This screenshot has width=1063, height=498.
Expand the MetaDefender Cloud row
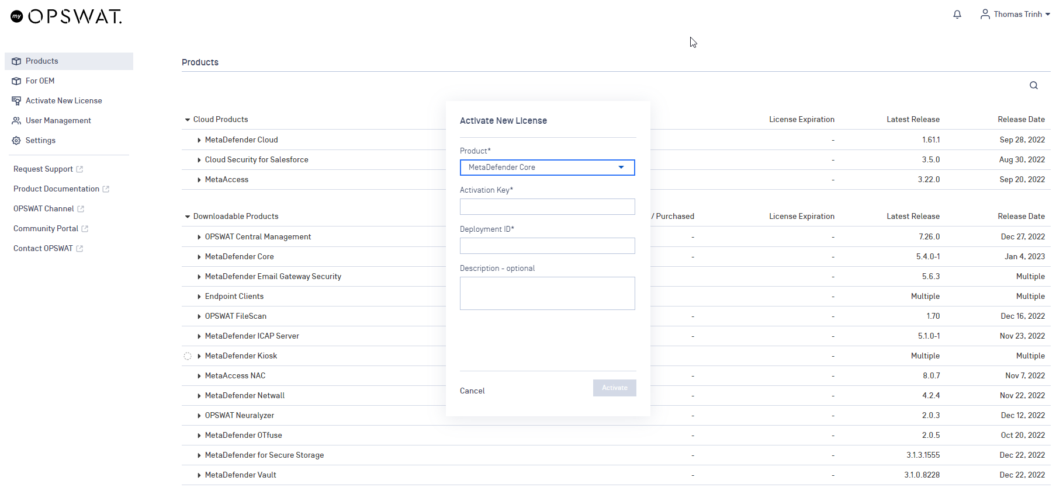[199, 140]
